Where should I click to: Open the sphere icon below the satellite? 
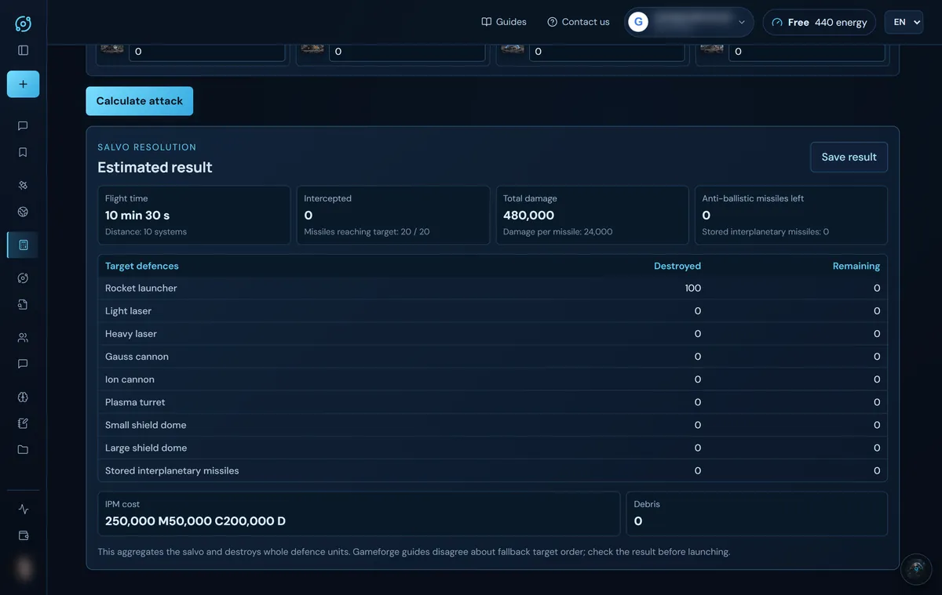pyautogui.click(x=23, y=212)
